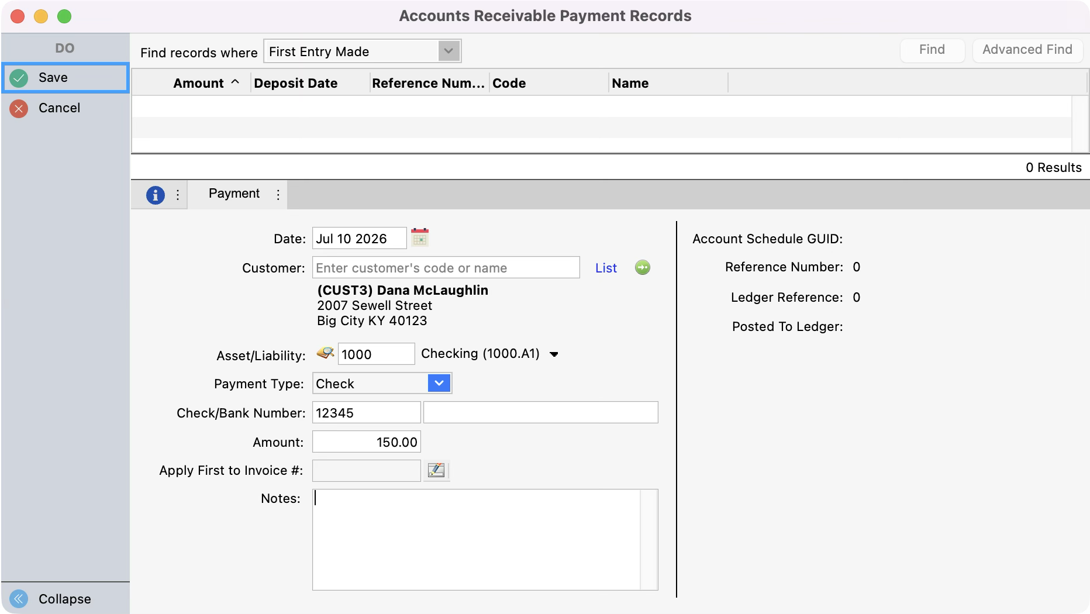Click the Cancel label

(60, 108)
